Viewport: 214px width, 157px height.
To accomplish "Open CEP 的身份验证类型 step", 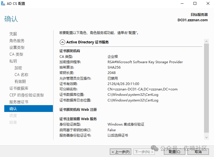I will [26, 95].
